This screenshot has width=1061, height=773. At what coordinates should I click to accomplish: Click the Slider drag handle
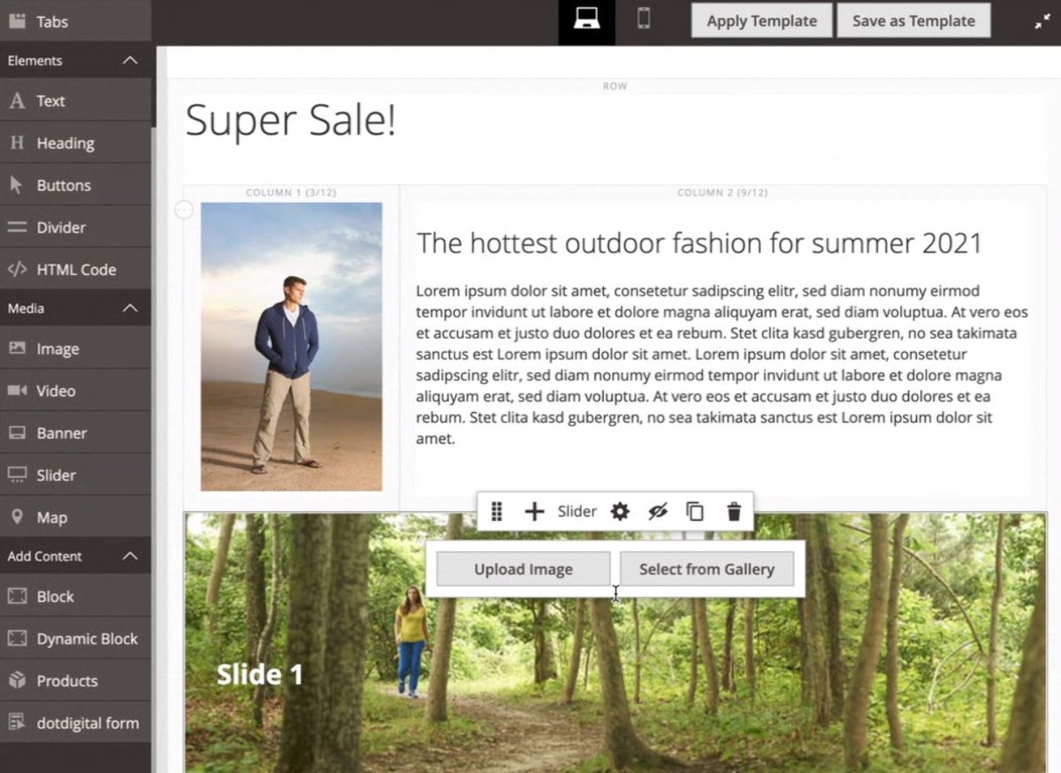tap(497, 511)
